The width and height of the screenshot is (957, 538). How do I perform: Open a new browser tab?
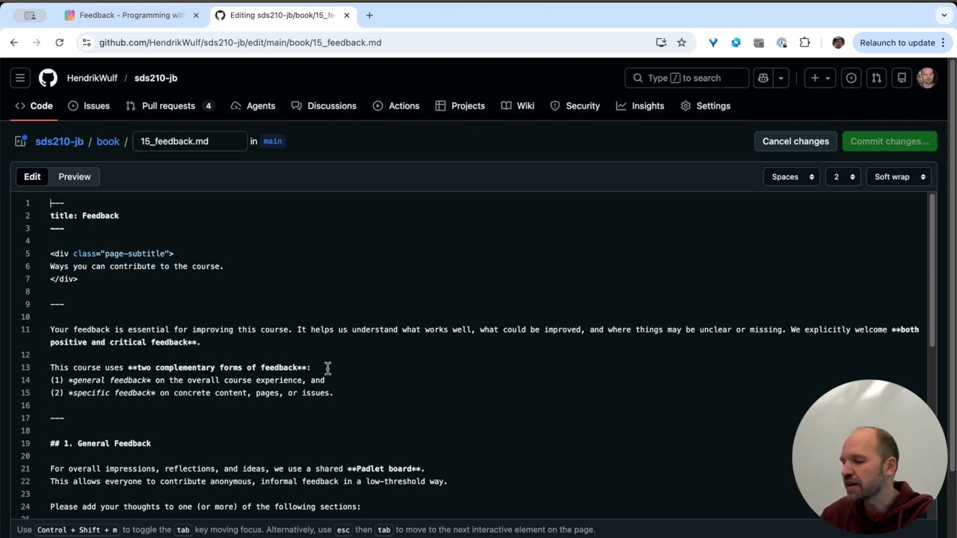(369, 15)
